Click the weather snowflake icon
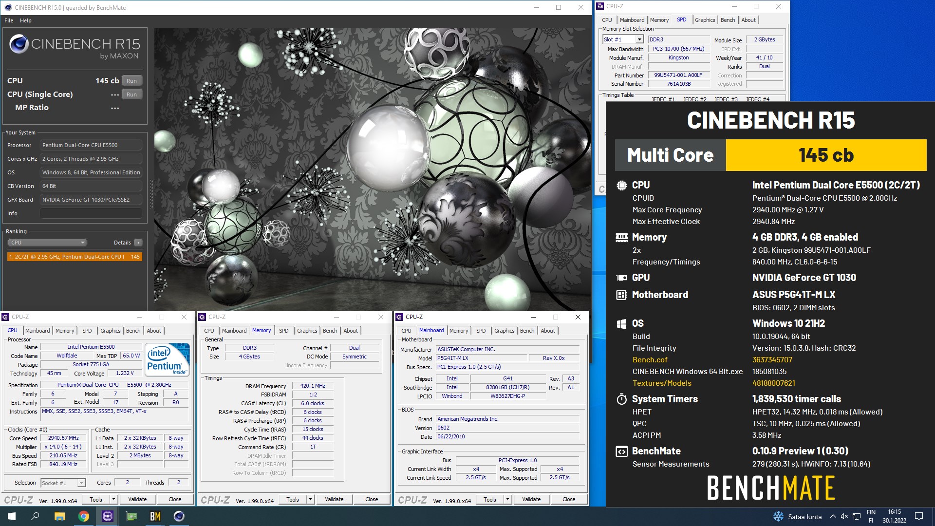 (x=778, y=516)
